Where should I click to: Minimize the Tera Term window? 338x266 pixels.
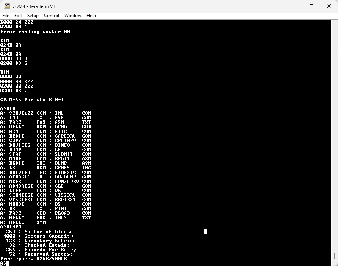tap(294, 6)
